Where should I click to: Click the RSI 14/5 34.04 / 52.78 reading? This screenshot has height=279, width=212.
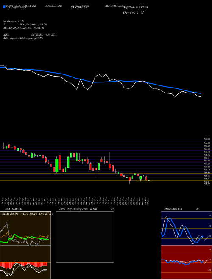click(25, 25)
